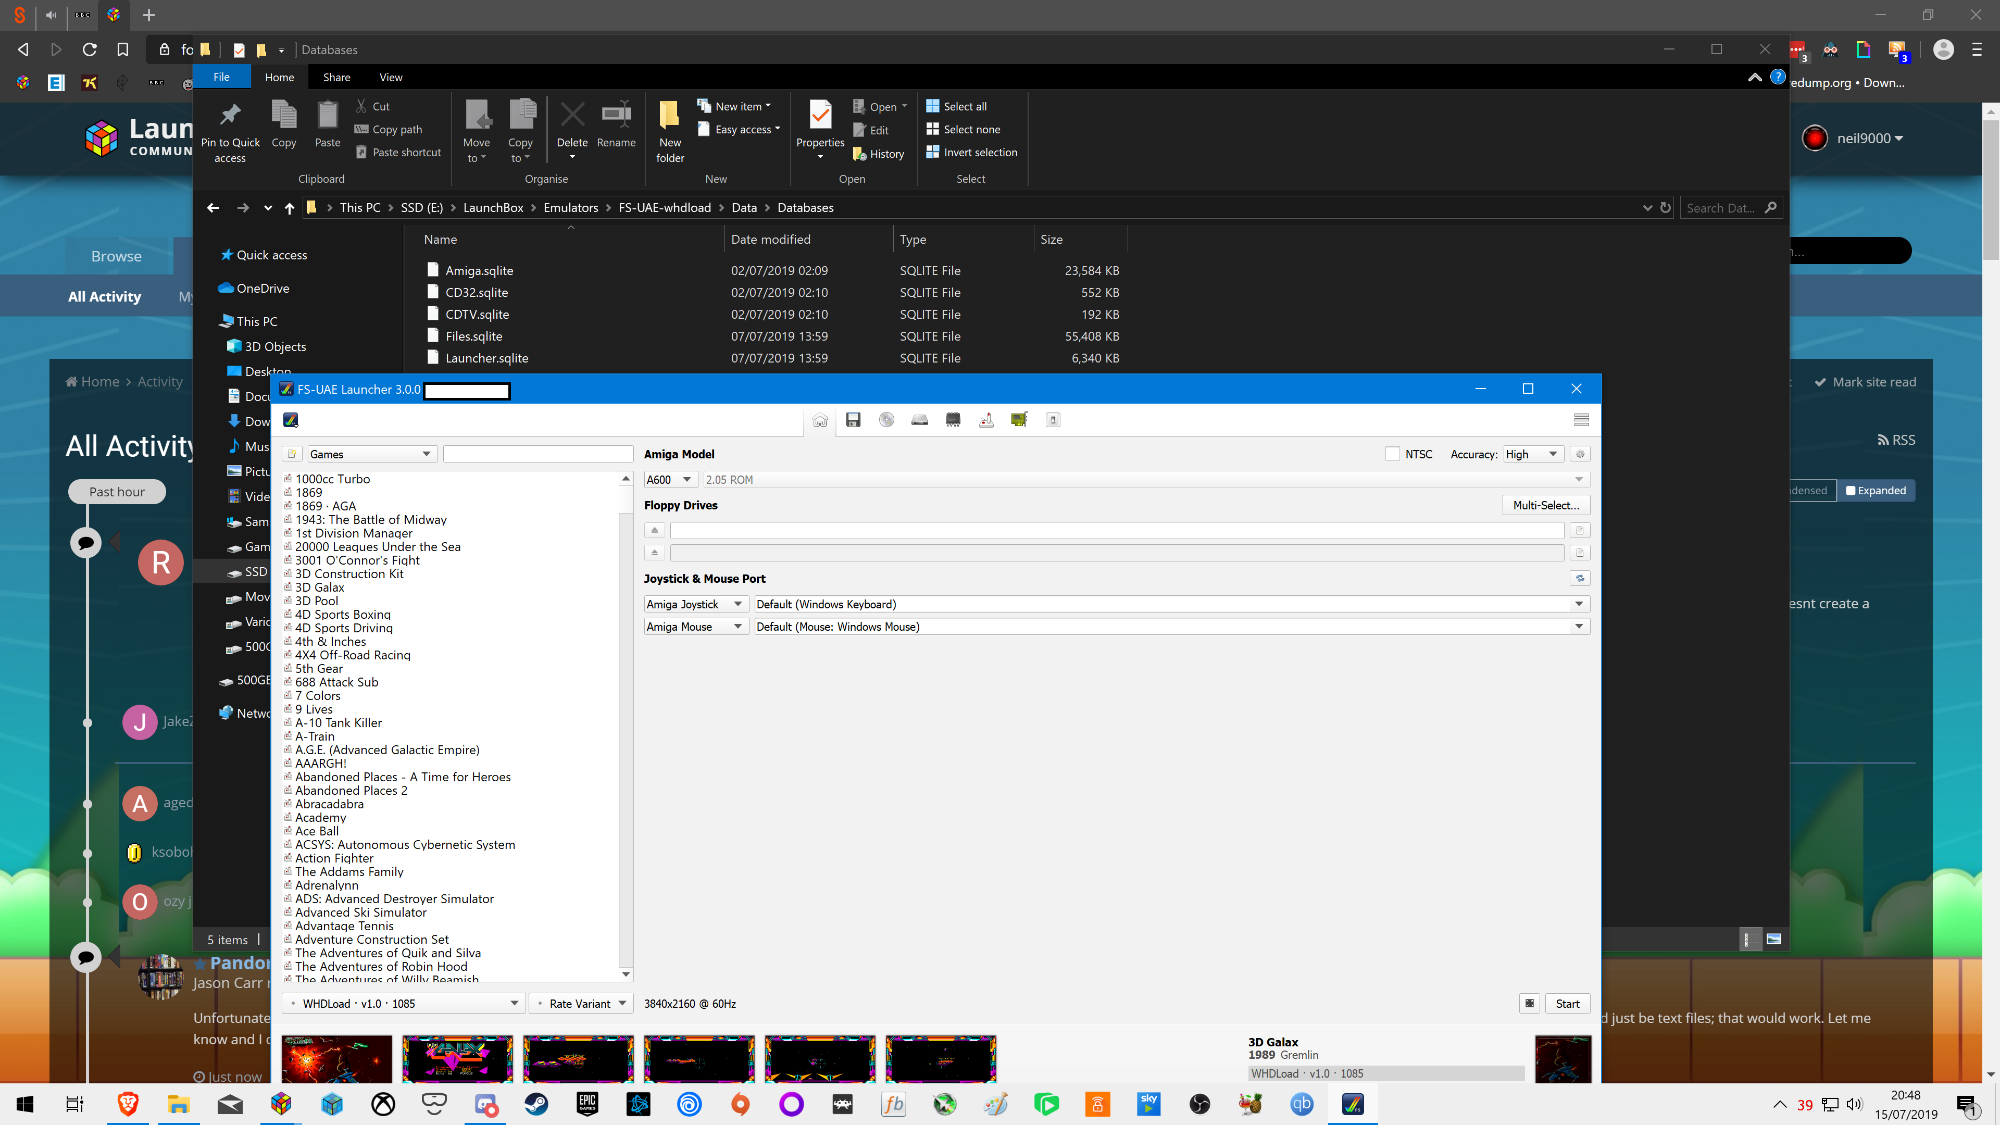Select the Home ribbon tab in Explorer

coord(280,77)
